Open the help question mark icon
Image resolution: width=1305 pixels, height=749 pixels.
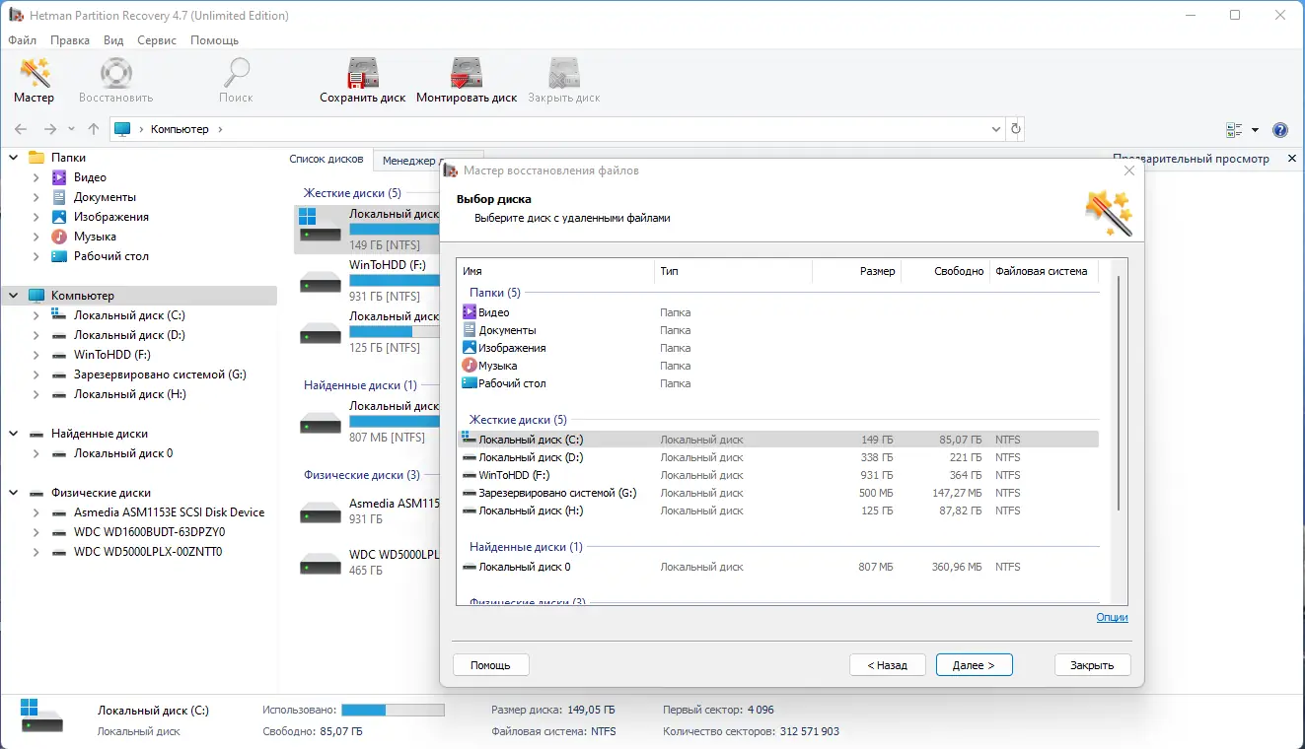(1280, 129)
